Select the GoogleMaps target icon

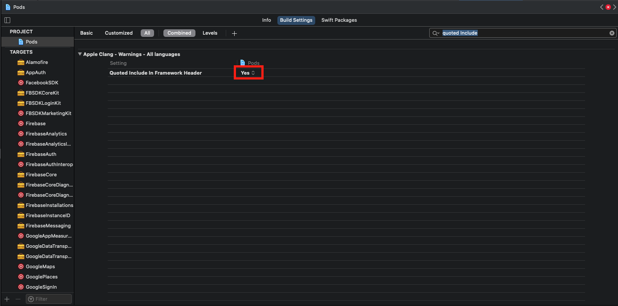[20, 267]
